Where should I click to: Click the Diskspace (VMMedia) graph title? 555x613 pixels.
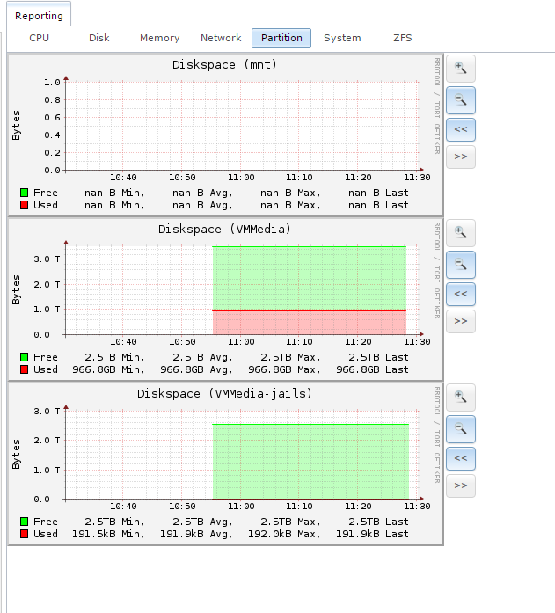[x=225, y=229]
